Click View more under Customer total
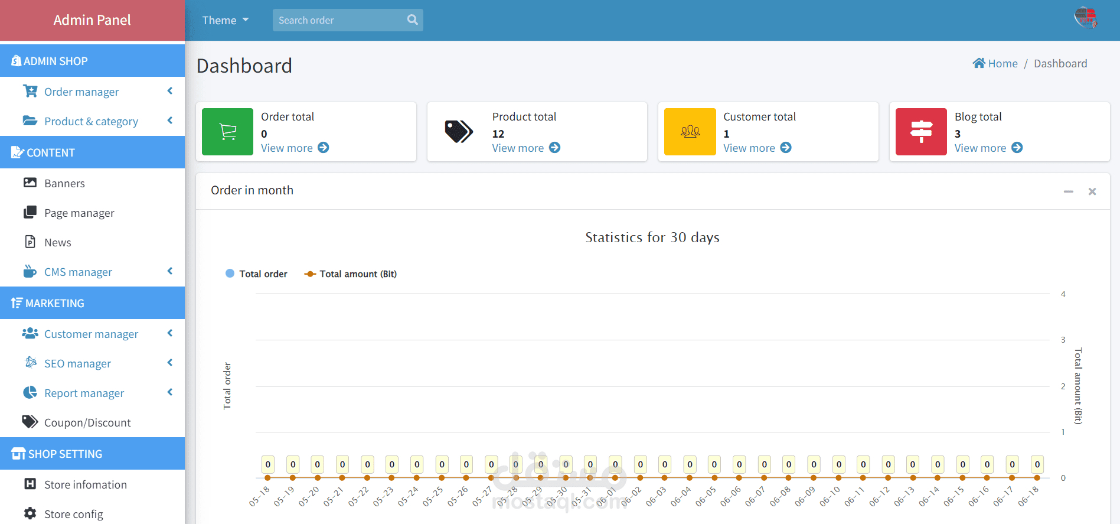The height and width of the screenshot is (524, 1120). (x=749, y=148)
